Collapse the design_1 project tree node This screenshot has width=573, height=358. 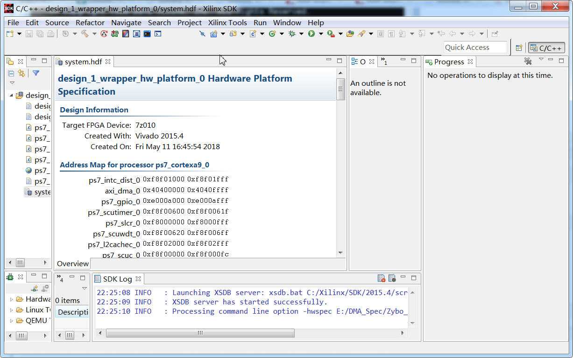pos(11,95)
